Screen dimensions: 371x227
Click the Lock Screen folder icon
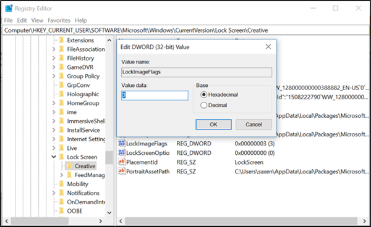click(61, 157)
